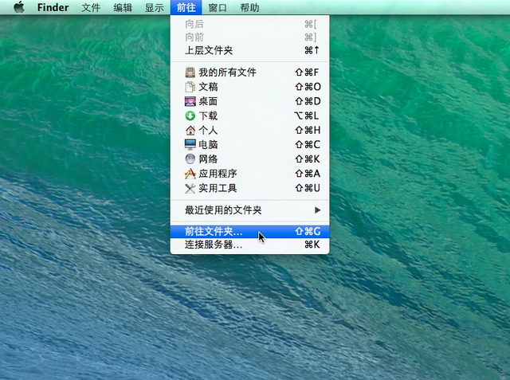Open the 窗口 menu in menu bar
Image resolution: width=510 pixels, height=380 pixels.
coord(218,8)
